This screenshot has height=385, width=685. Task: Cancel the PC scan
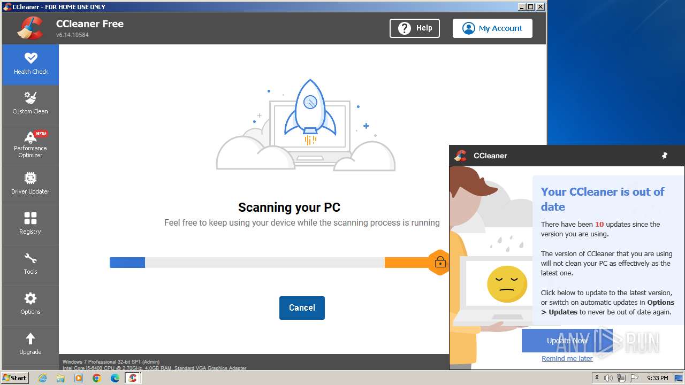(x=302, y=308)
